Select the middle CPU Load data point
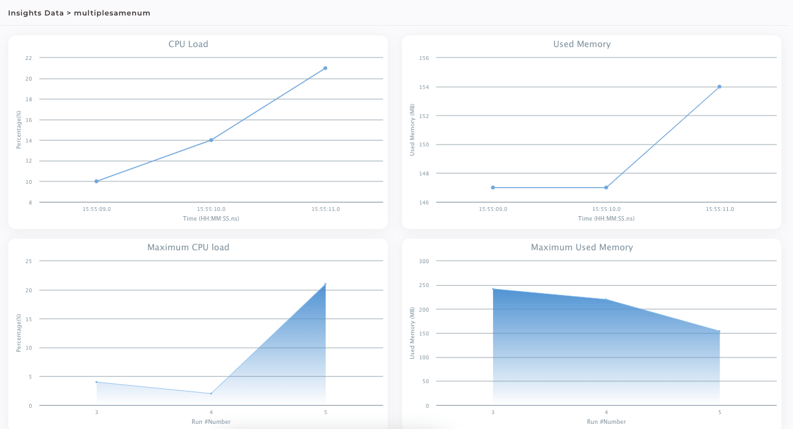The width and height of the screenshot is (793, 429). click(x=211, y=140)
